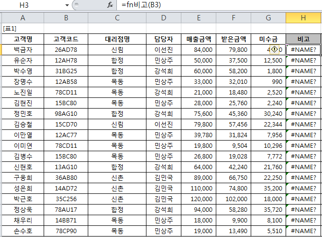Viewport: 322px width, 237px height.
Task: Select the unpaid amount cell 35,720
Action: 268,209
